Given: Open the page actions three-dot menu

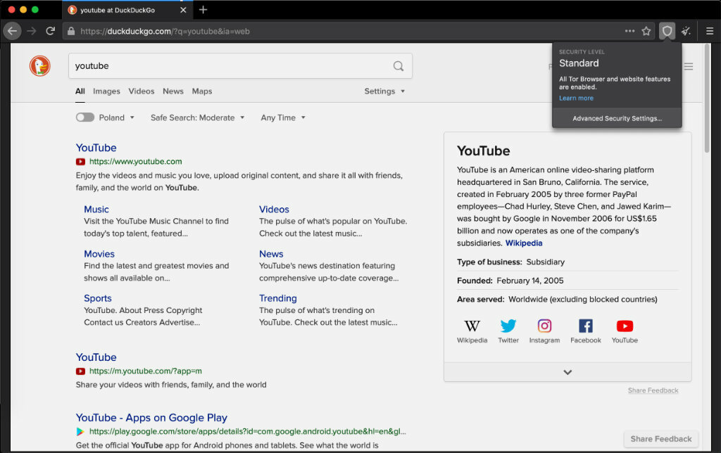Looking at the screenshot, I should (x=629, y=31).
